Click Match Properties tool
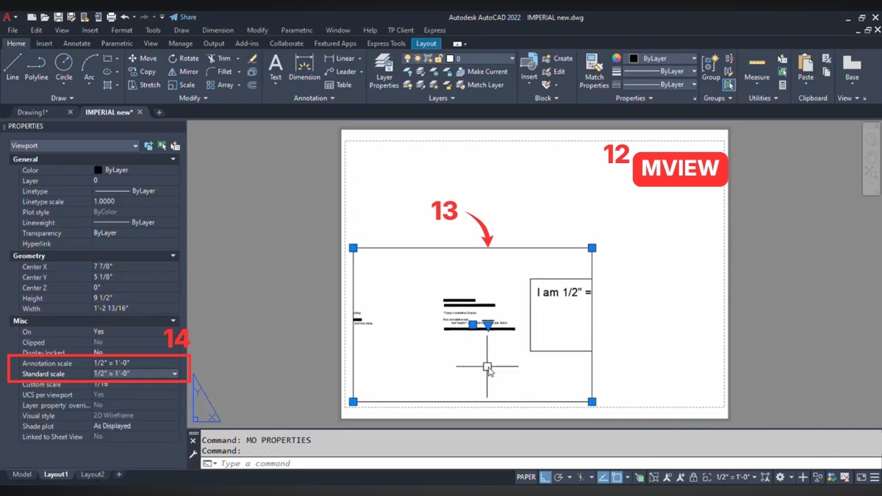Screen dimensions: 882x496 click(594, 71)
